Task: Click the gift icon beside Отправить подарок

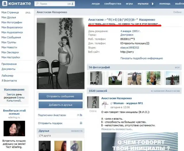Action: (81, 123)
